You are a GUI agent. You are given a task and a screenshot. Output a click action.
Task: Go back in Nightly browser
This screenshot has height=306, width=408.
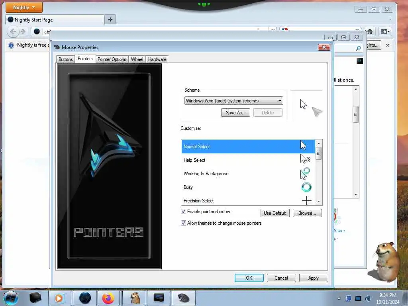pos(13,32)
